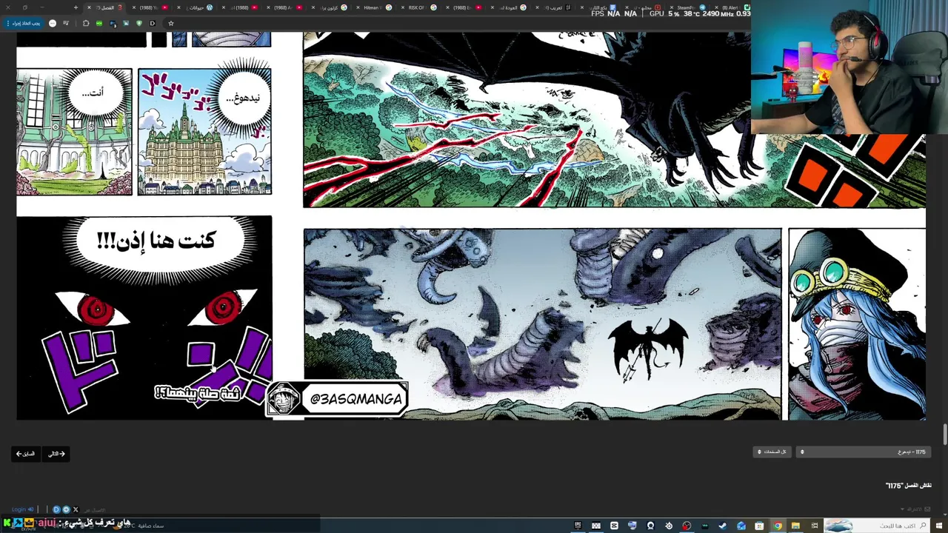
Task: Close the X icon in bottom-left overlay
Action: 76,509
